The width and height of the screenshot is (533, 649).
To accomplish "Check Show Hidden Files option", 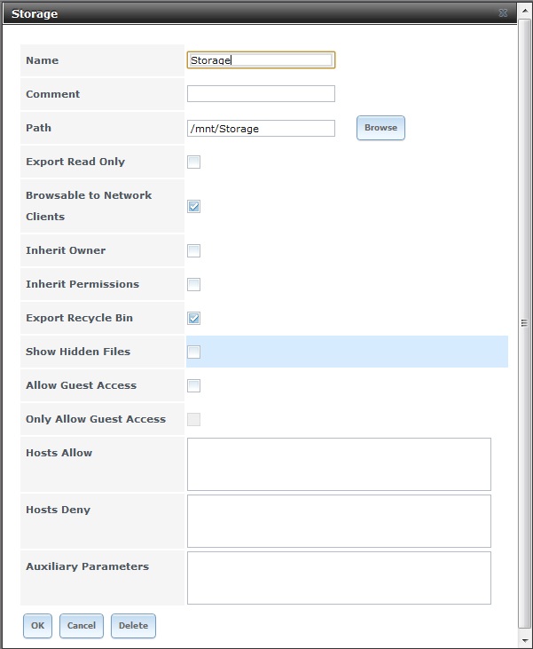I will pos(193,352).
